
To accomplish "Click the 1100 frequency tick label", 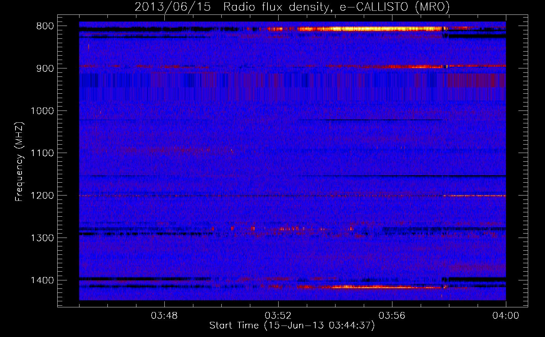I will click(x=42, y=153).
